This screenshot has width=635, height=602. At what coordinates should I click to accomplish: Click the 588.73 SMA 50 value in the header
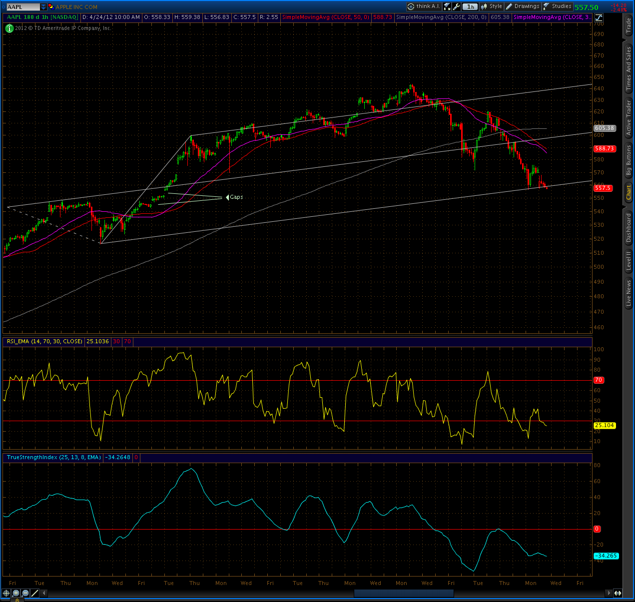382,17
